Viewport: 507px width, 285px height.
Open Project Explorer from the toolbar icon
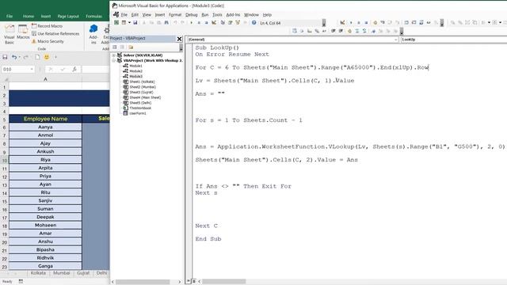coord(223,23)
